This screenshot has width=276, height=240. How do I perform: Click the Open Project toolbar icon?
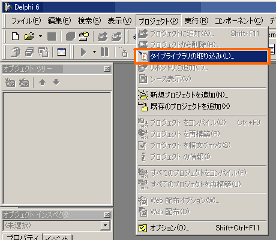tap(84, 37)
